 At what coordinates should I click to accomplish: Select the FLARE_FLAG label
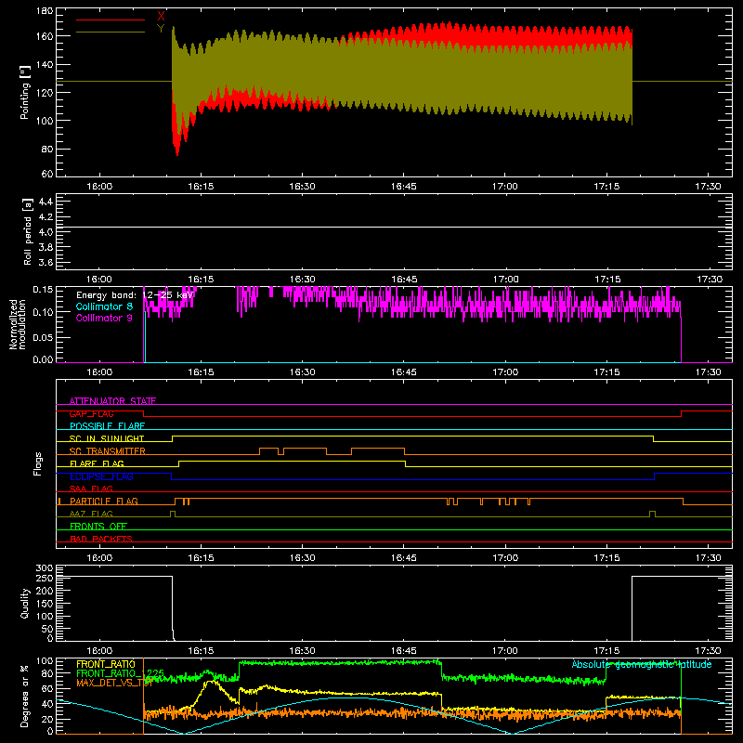(x=97, y=463)
